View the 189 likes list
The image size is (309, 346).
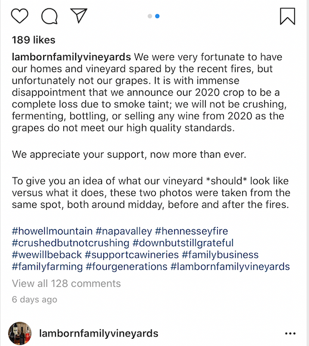click(33, 40)
